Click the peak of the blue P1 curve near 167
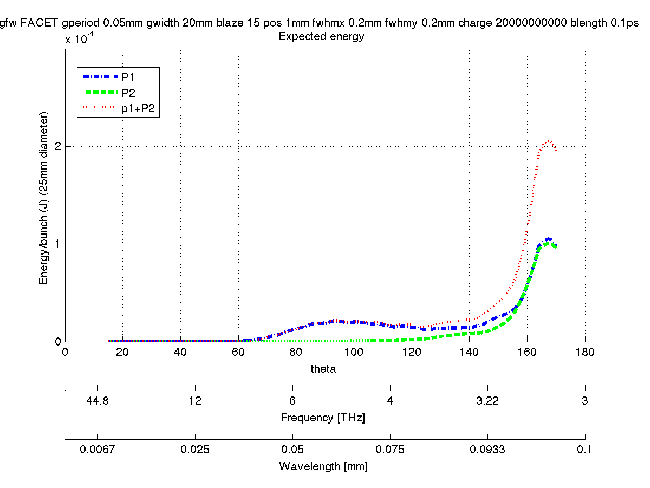650x488 pixels. 549,239
